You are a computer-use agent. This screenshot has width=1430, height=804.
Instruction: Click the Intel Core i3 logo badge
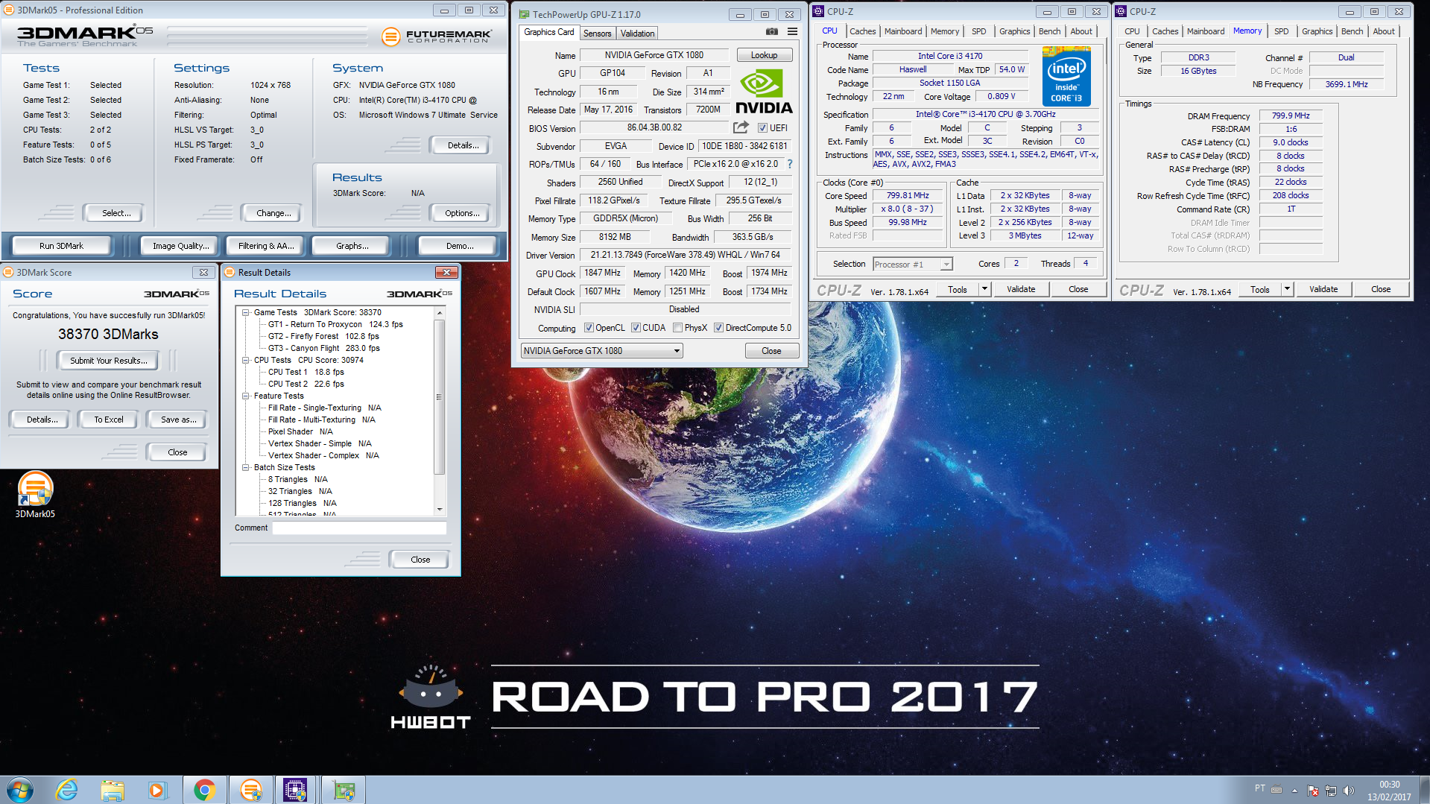(x=1066, y=76)
